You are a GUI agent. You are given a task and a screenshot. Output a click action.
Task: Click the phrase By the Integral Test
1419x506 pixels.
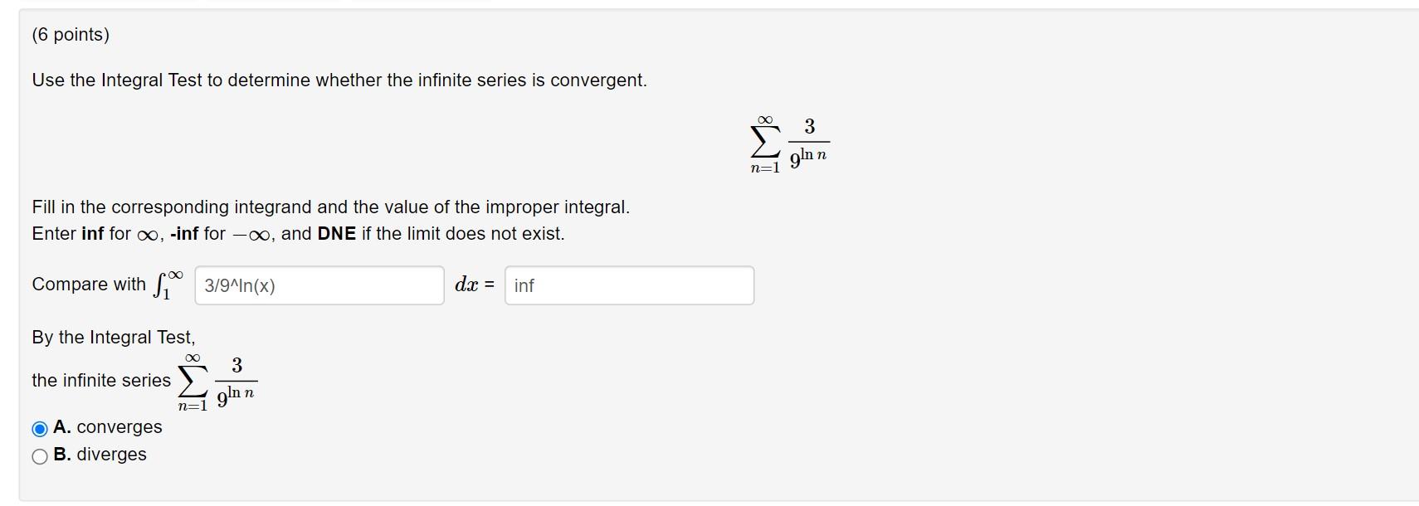(113, 338)
